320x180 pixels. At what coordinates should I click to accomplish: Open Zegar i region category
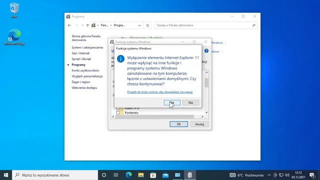(x=81, y=82)
